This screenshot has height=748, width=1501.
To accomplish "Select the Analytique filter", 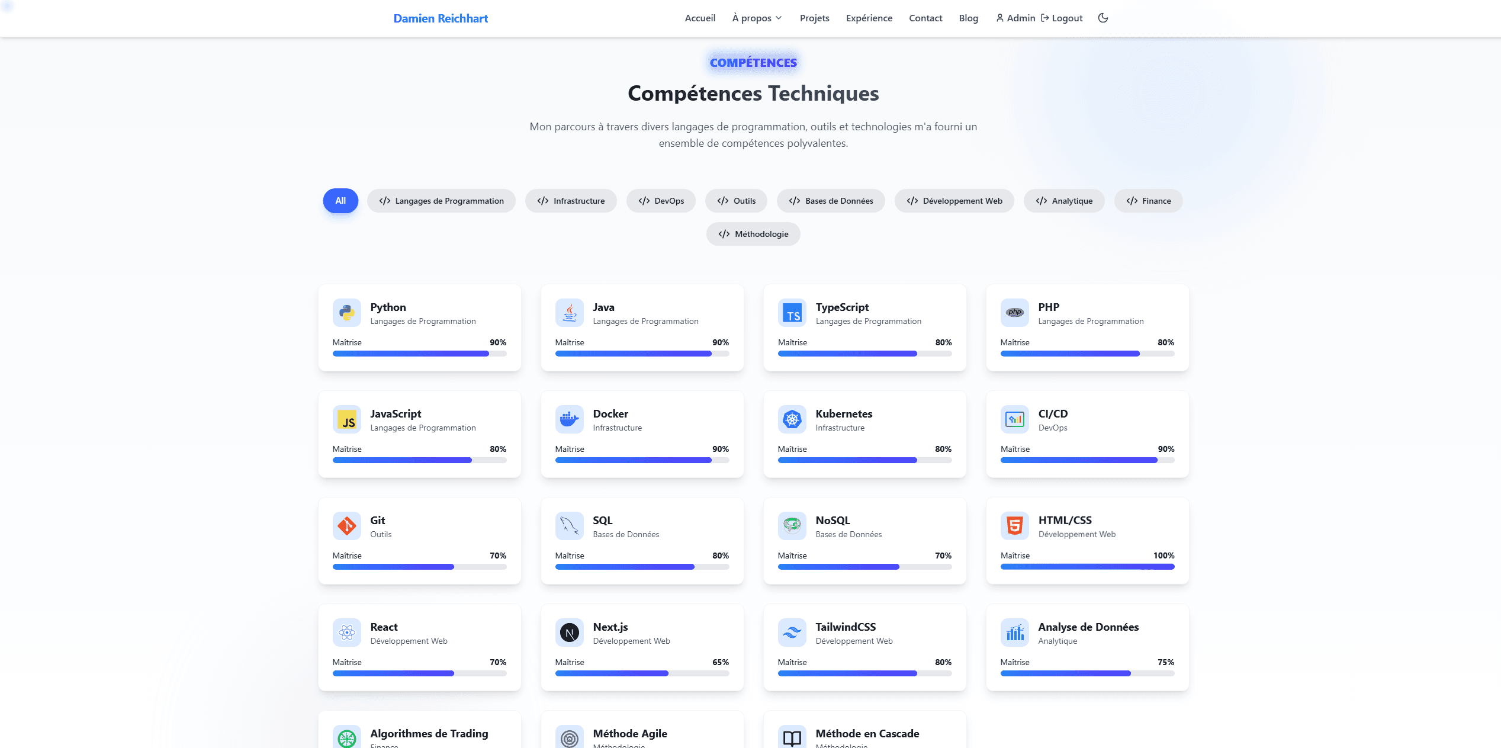I will click(x=1064, y=201).
